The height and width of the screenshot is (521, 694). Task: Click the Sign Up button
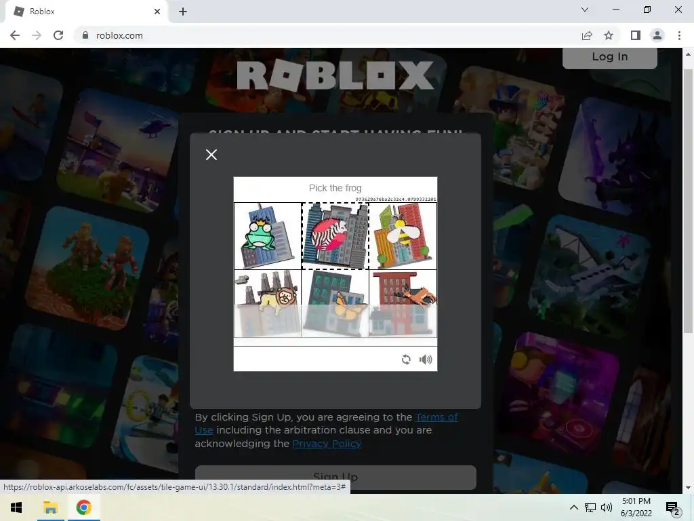pyautogui.click(x=335, y=477)
